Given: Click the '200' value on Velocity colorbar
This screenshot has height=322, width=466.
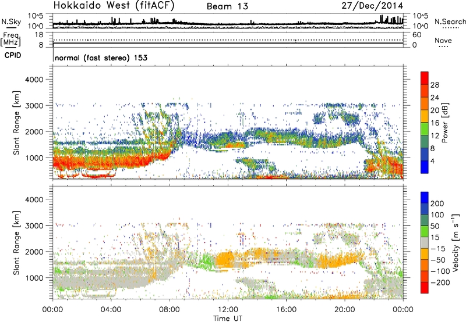Looking at the screenshot, I should [437, 203].
